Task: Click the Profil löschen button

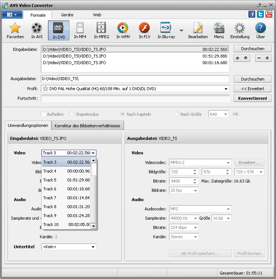Action: (249, 254)
